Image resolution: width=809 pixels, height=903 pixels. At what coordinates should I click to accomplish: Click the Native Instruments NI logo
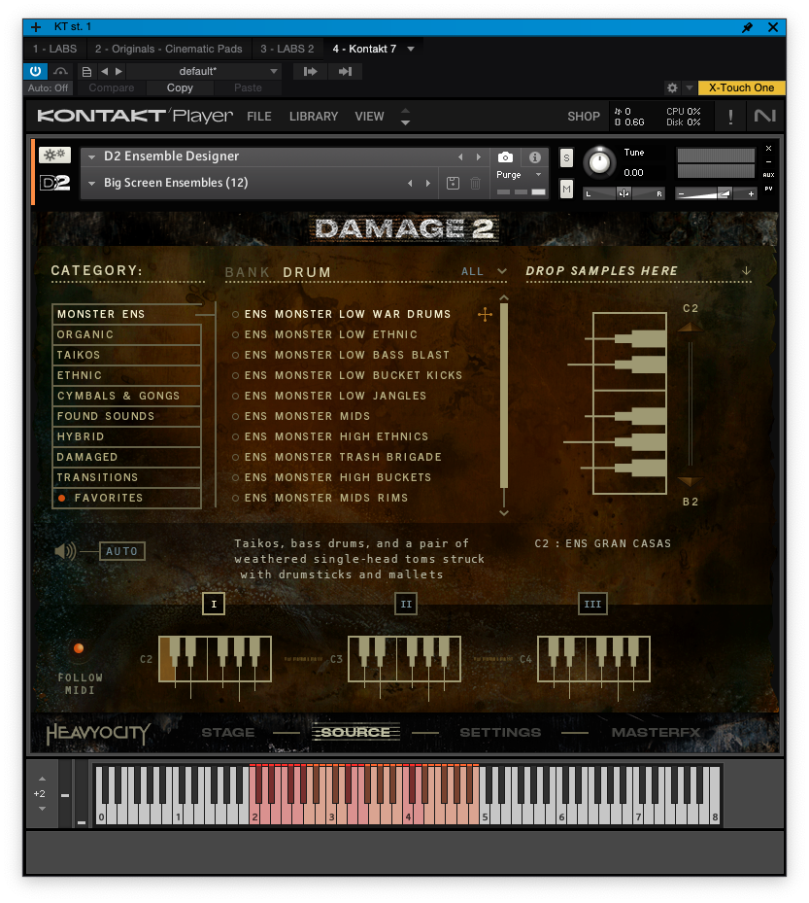pyautogui.click(x=764, y=116)
